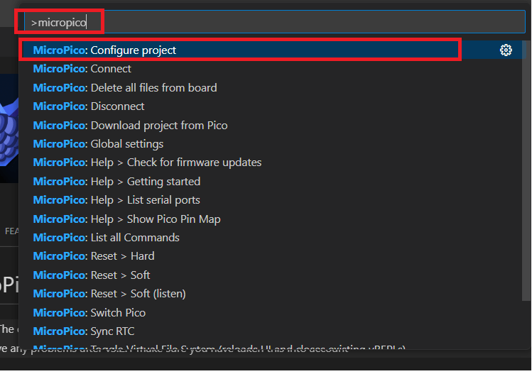Choose Help > List serial ports
Image resolution: width=532 pixels, height=374 pixels.
click(116, 200)
